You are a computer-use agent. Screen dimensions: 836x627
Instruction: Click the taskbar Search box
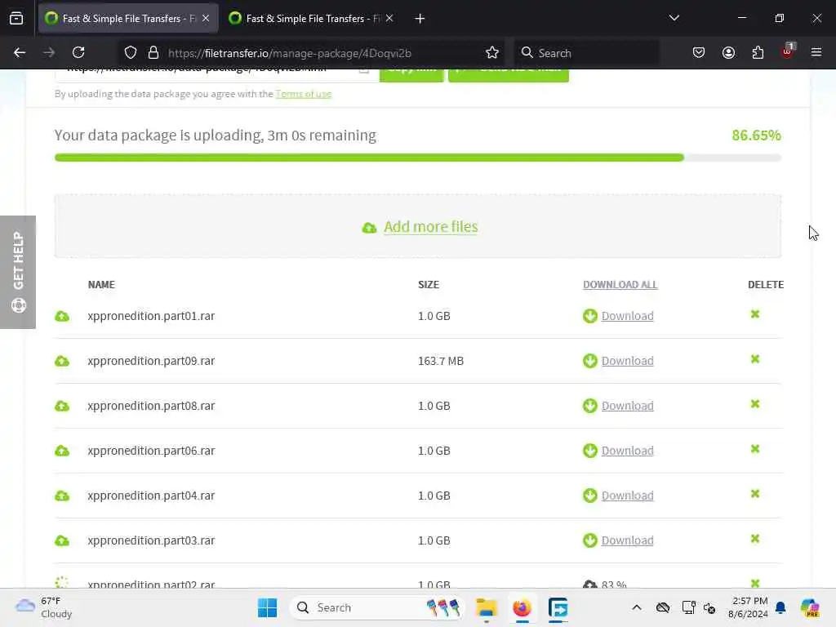point(377,607)
